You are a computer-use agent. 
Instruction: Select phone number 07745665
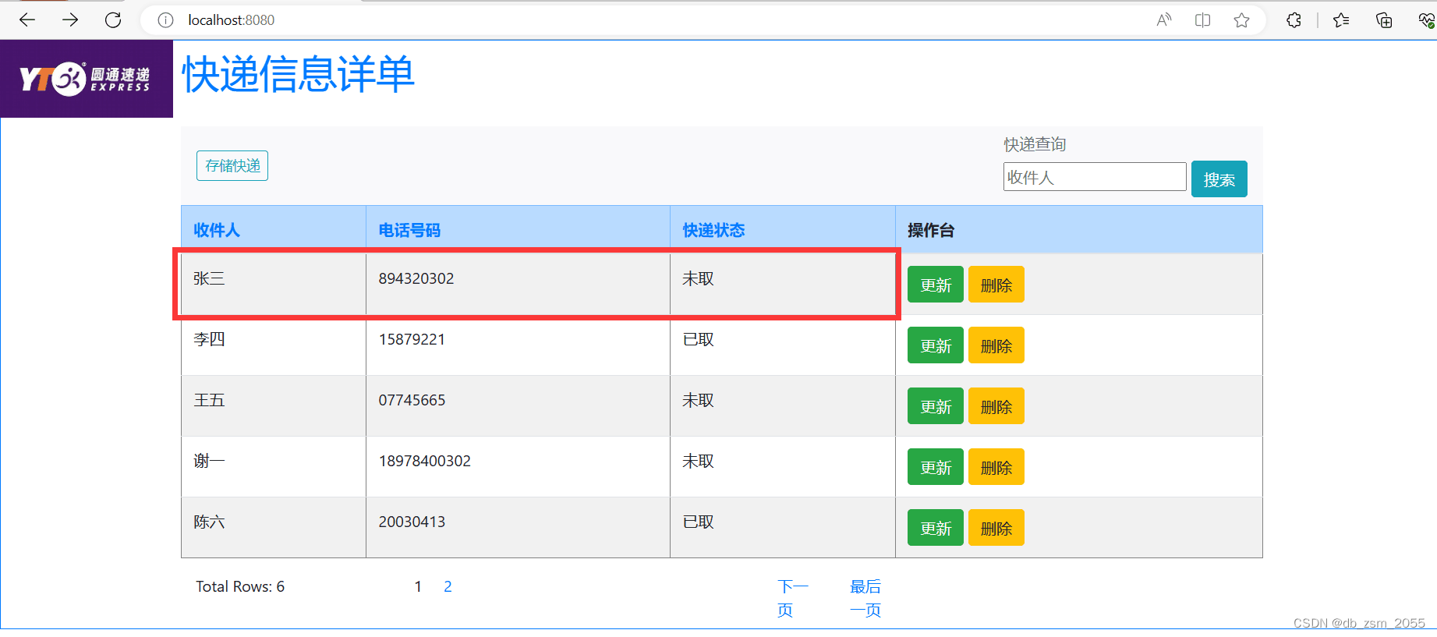pos(412,400)
